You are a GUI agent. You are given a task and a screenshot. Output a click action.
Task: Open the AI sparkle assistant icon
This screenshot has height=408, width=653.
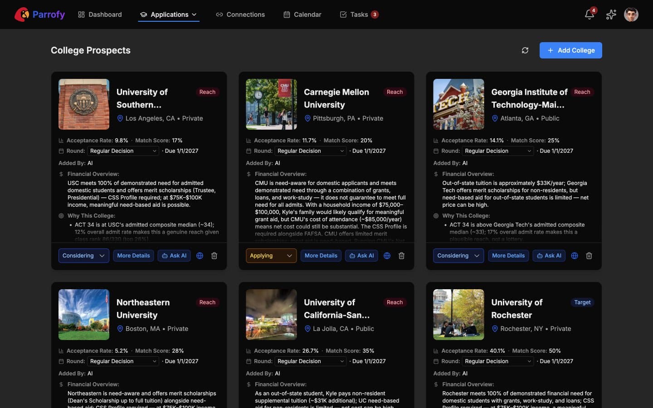611,15
